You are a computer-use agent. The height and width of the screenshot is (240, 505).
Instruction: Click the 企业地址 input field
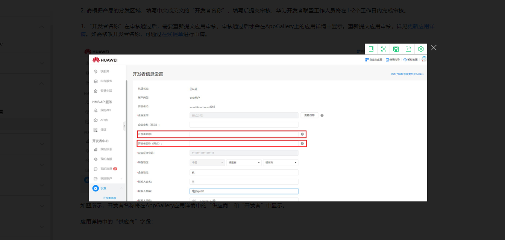pos(244,172)
